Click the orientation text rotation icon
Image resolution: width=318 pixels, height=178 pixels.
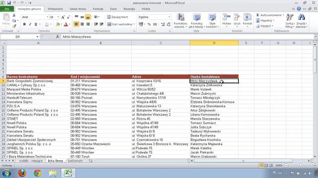click(96, 17)
